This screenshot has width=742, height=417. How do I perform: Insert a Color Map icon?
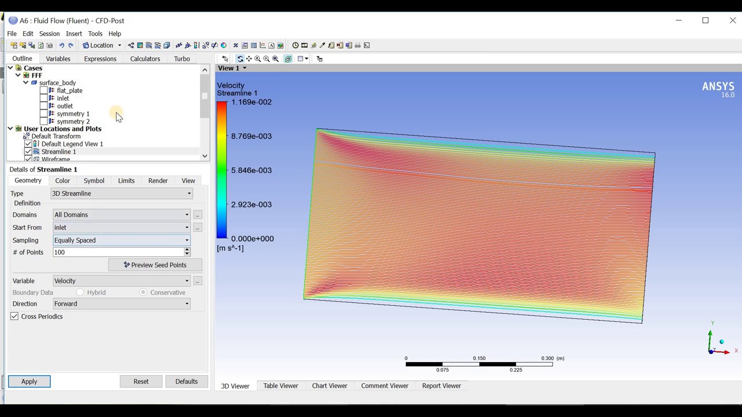(223, 45)
